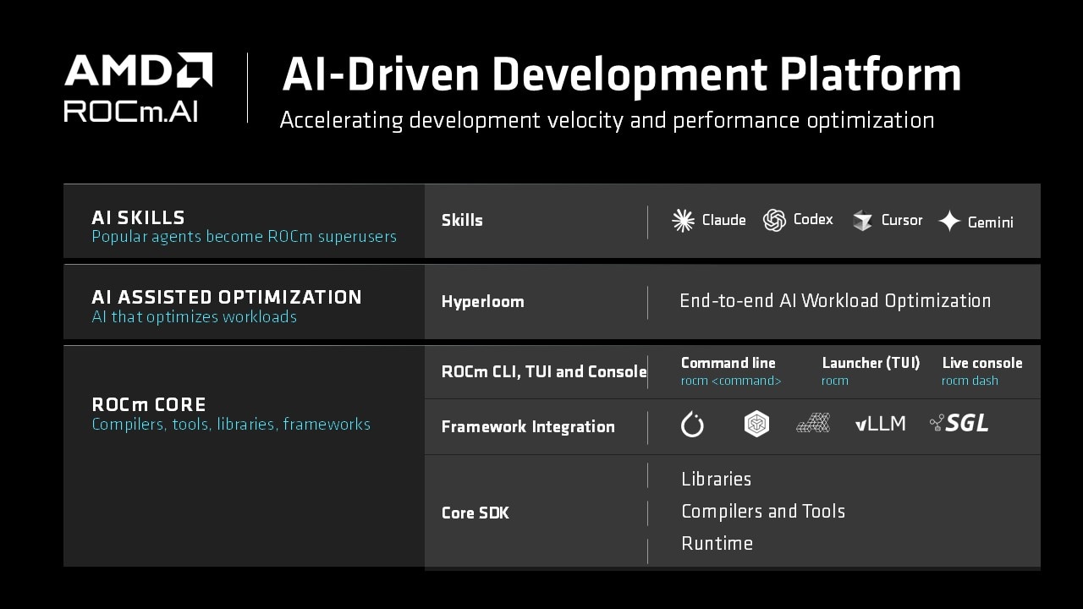Click the "Claude" label
Viewport: 1083px width, 609px height.
724,221
